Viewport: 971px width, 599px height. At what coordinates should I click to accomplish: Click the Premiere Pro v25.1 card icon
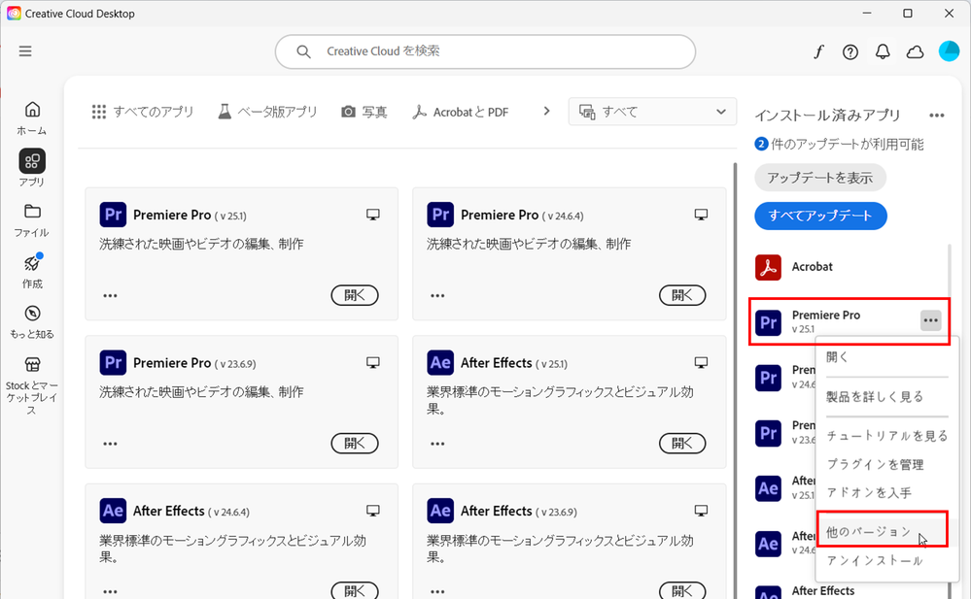(113, 215)
